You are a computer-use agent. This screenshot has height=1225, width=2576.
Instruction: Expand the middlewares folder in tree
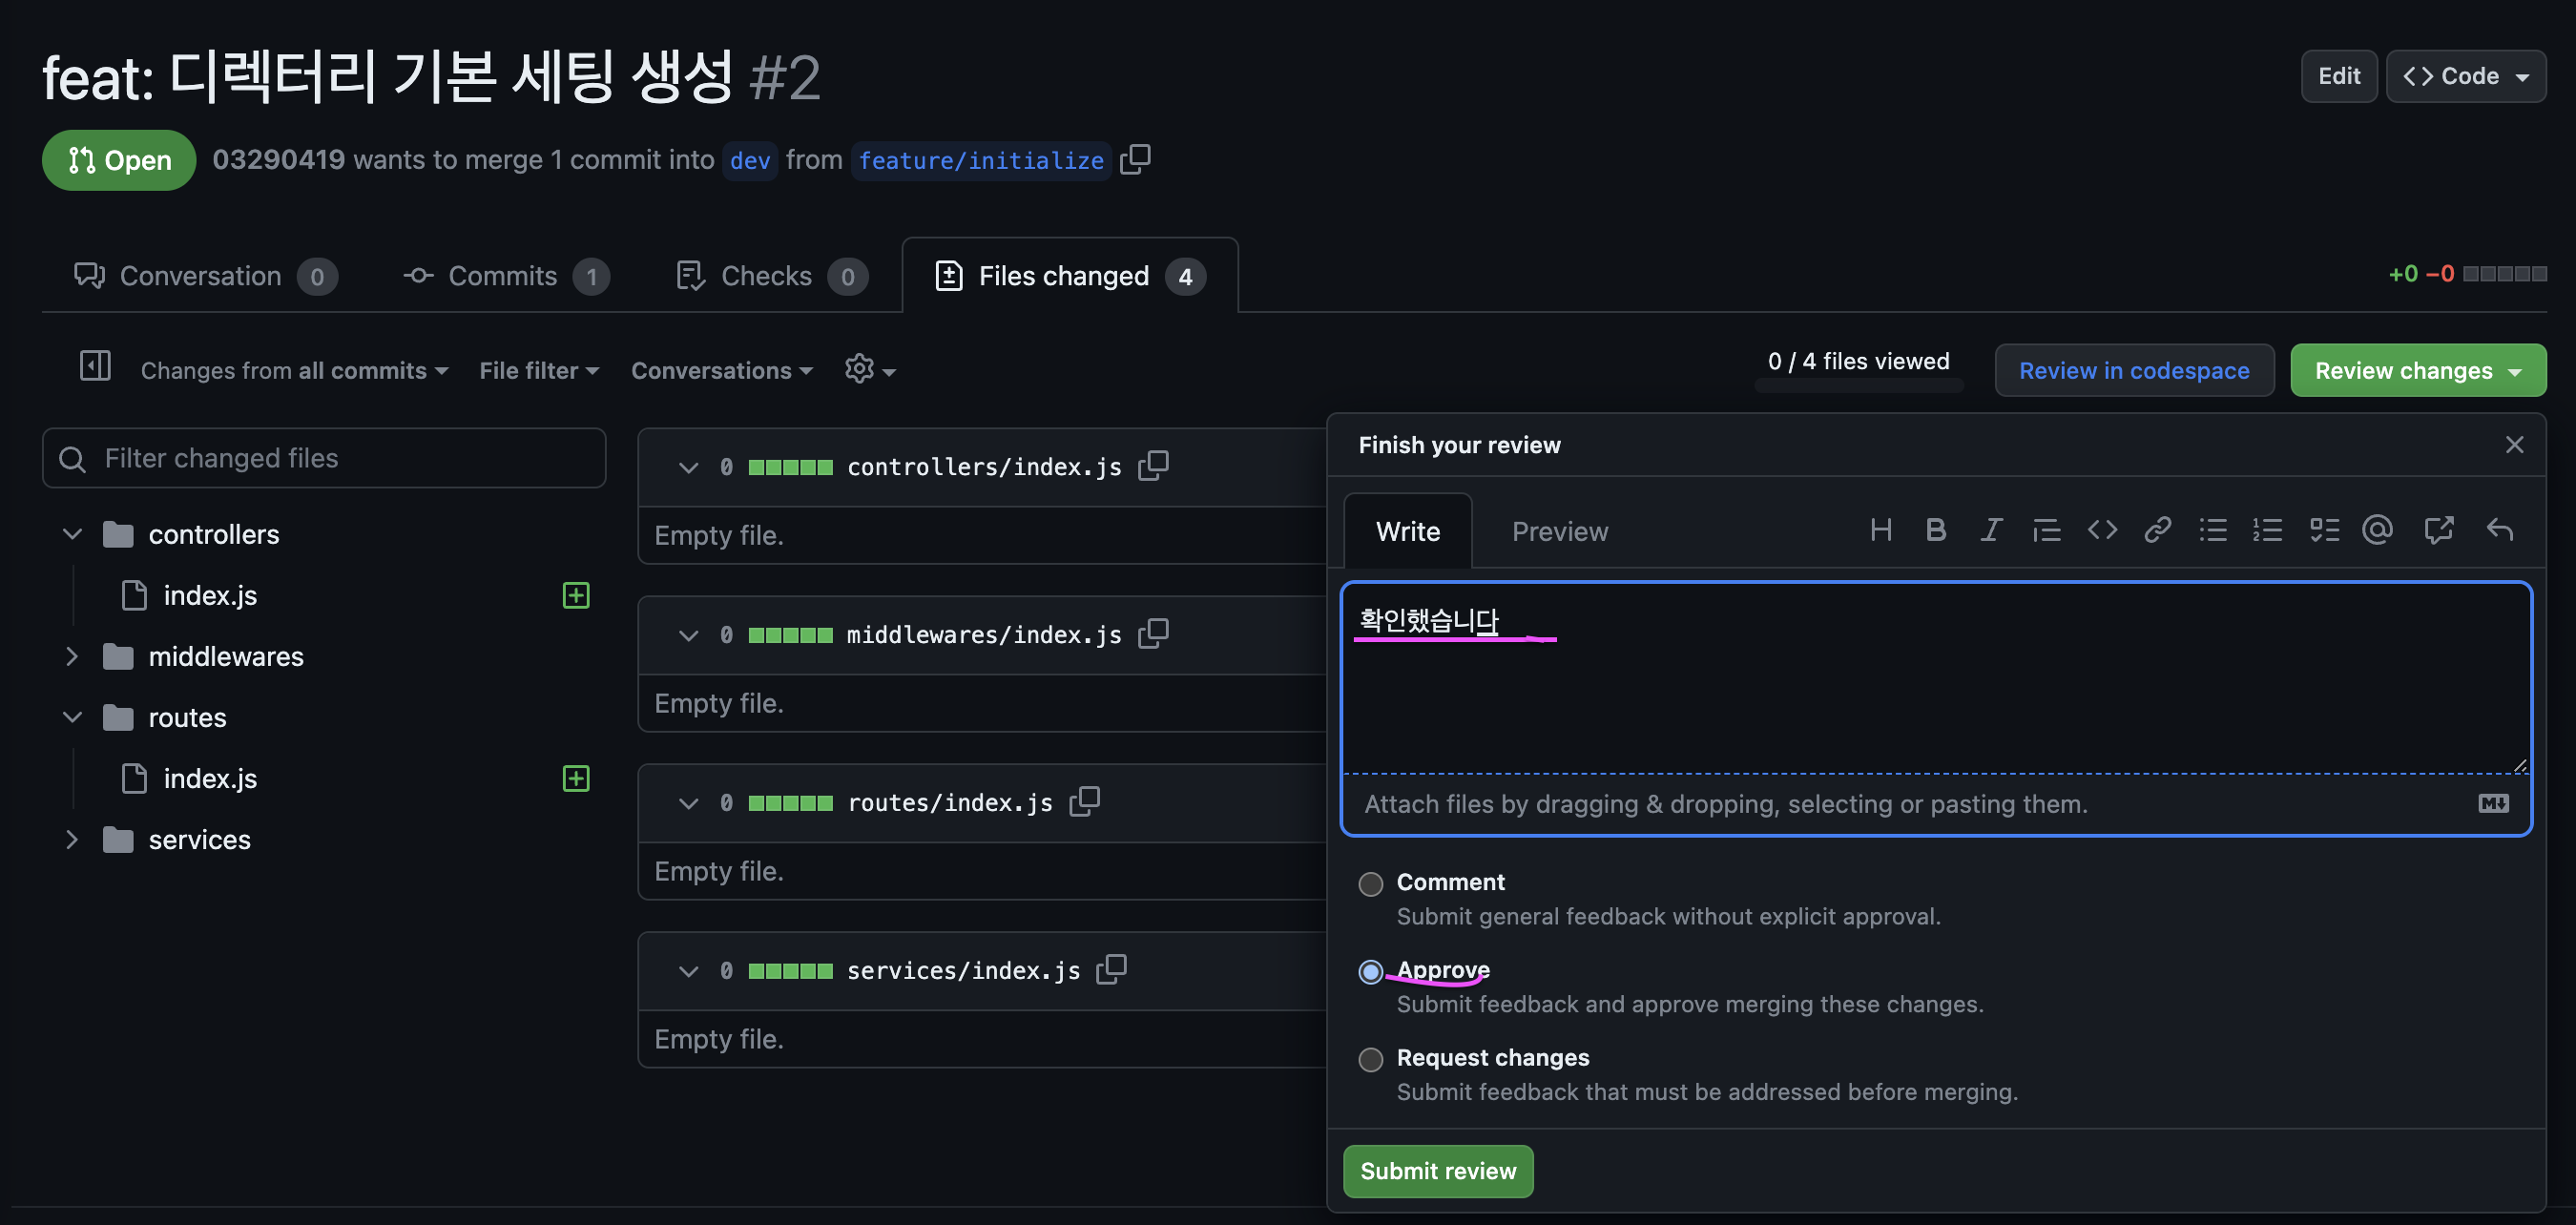click(72, 656)
